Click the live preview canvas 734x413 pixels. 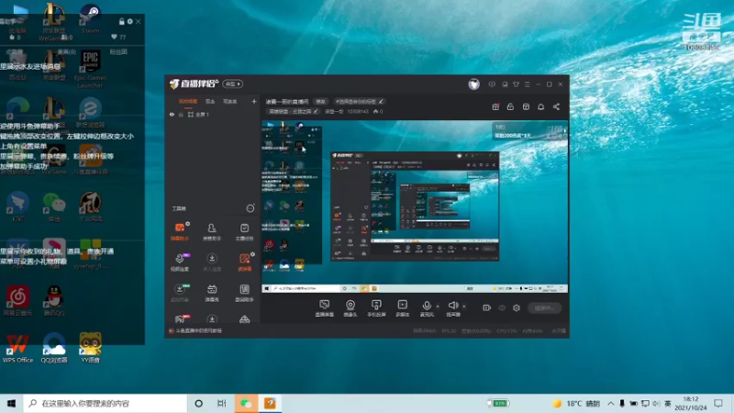(x=415, y=206)
